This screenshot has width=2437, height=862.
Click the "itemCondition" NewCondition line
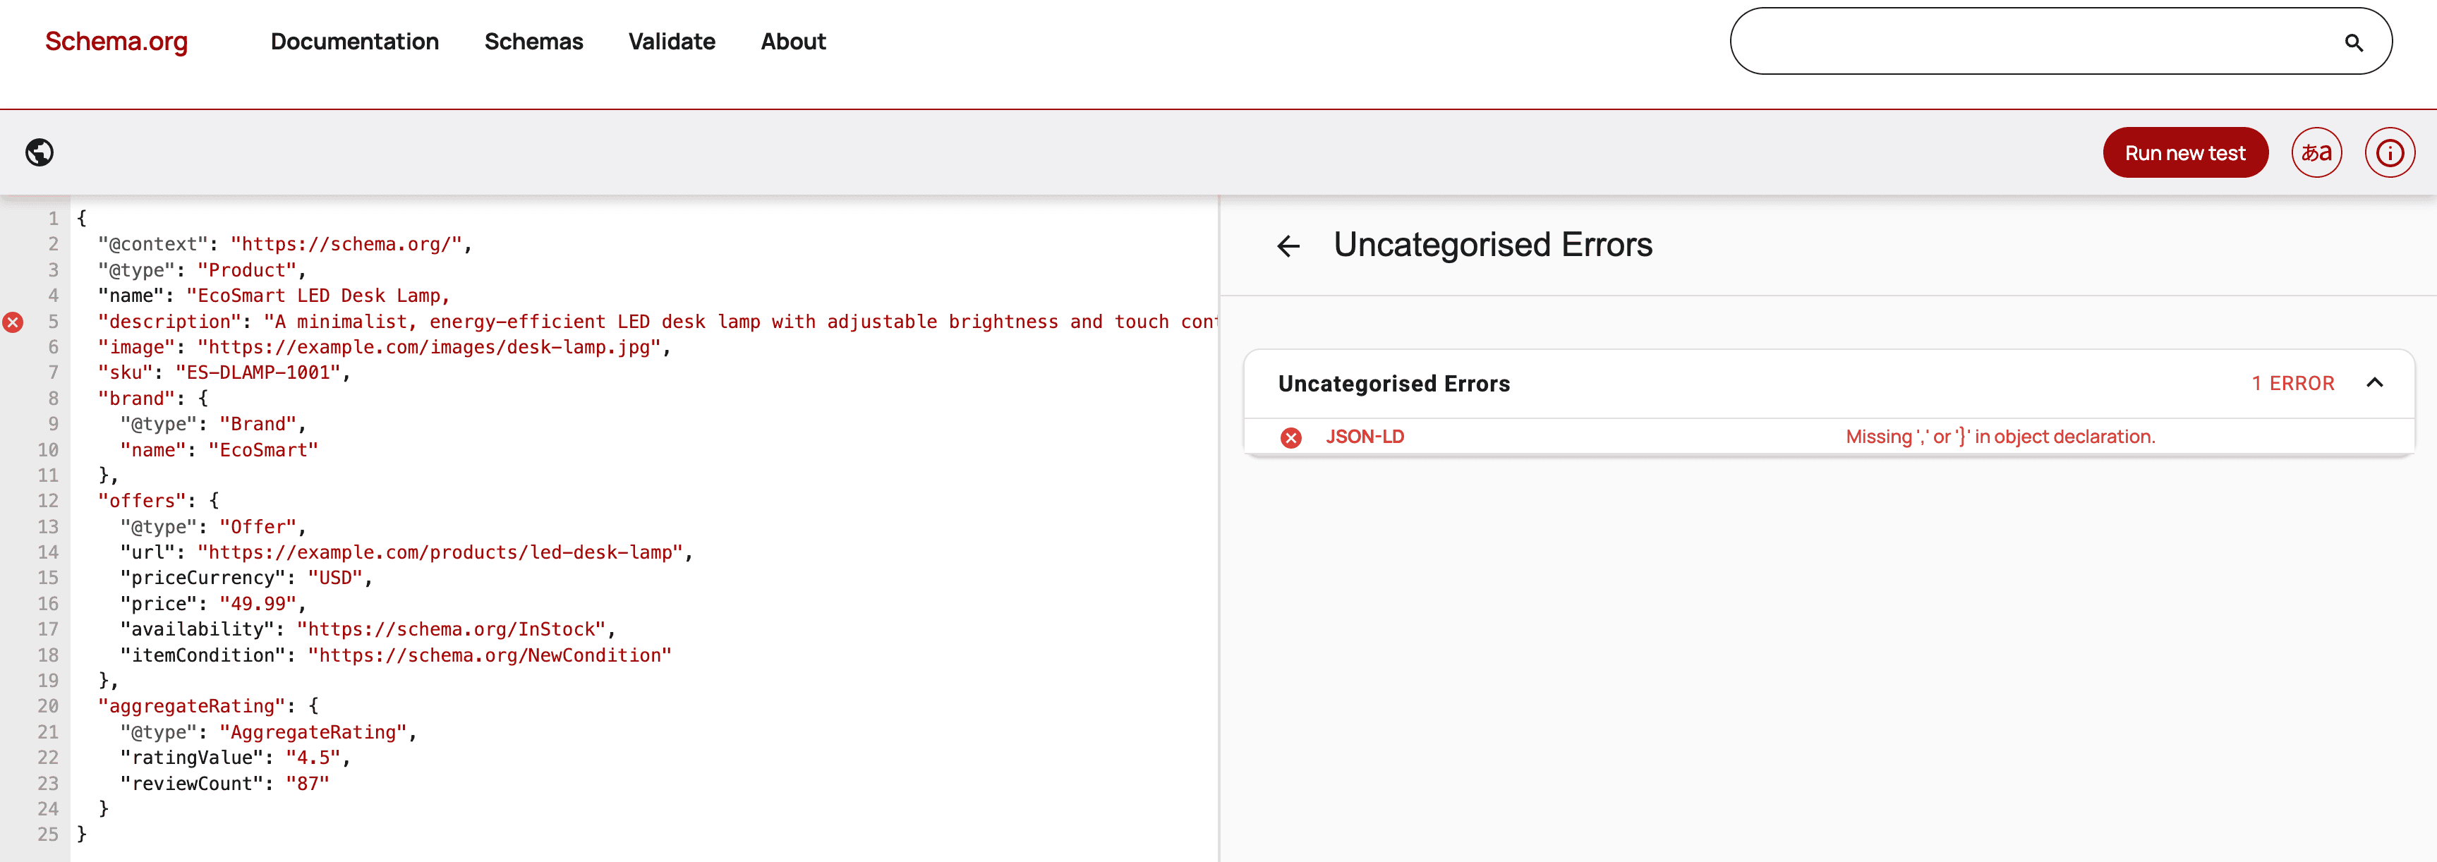pos(395,656)
